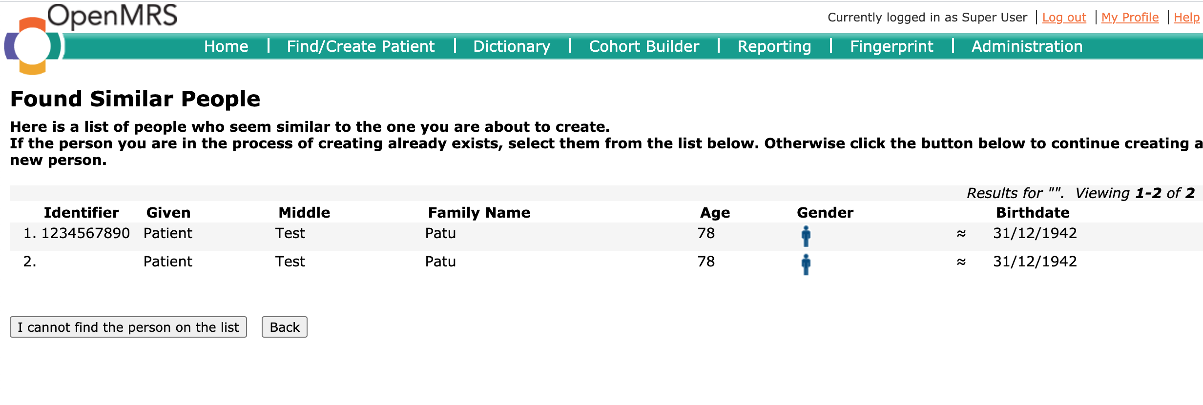1203x405 pixels.
Task: Click the Family Name column header
Action: (x=479, y=213)
